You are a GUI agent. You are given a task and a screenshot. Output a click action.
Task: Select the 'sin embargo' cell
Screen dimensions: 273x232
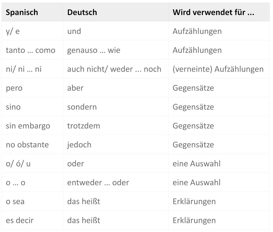(x=28, y=126)
